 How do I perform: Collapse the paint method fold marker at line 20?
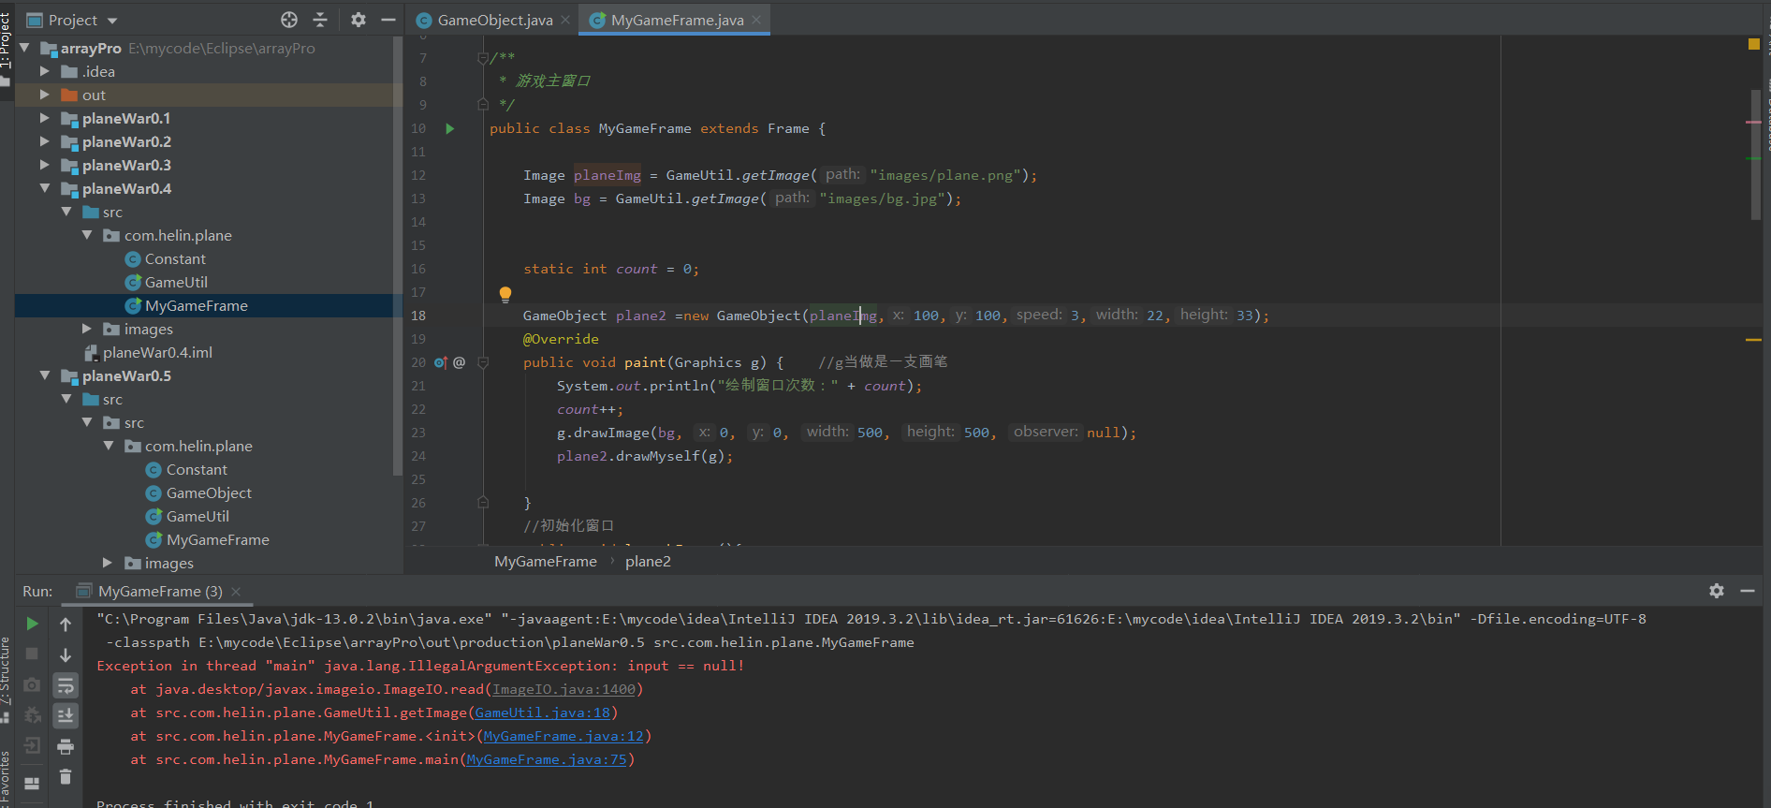[483, 362]
